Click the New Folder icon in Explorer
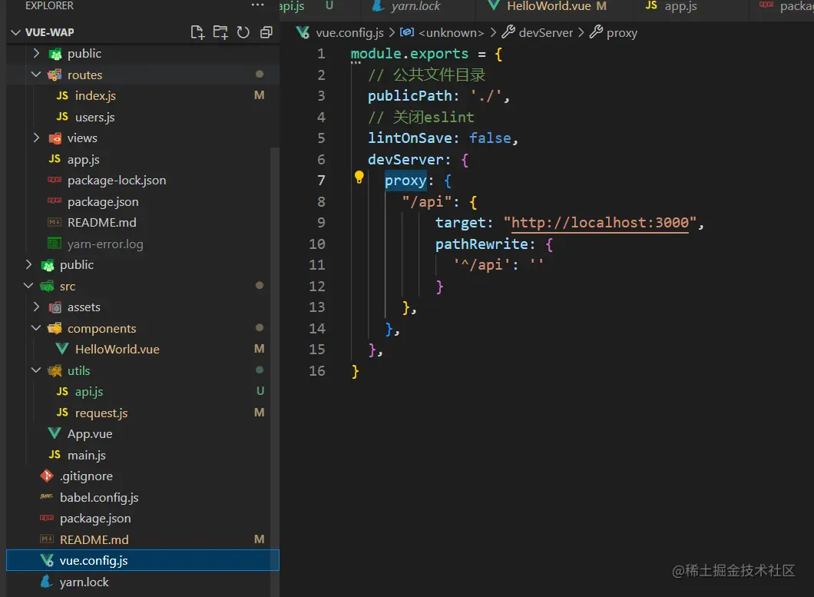This screenshot has width=814, height=597. 220,32
